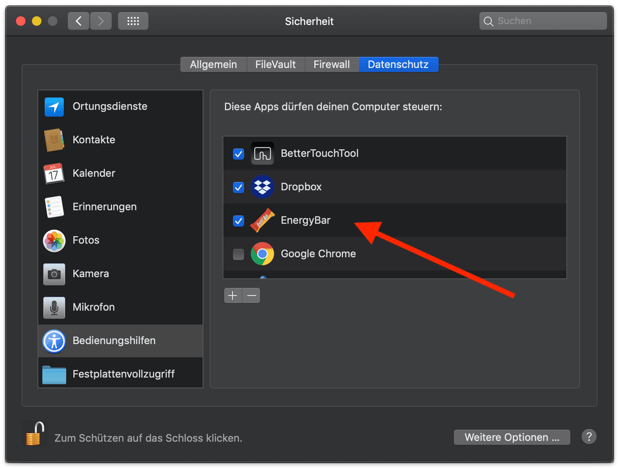Click the magnifying glass search icon
This screenshot has height=468, width=619.
pyautogui.click(x=489, y=21)
